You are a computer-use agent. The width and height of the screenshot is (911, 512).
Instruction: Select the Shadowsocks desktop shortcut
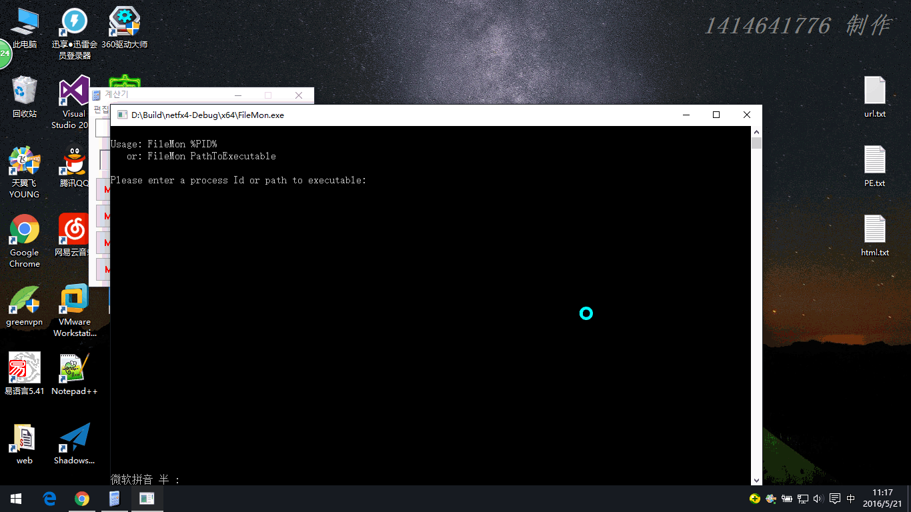(75, 444)
